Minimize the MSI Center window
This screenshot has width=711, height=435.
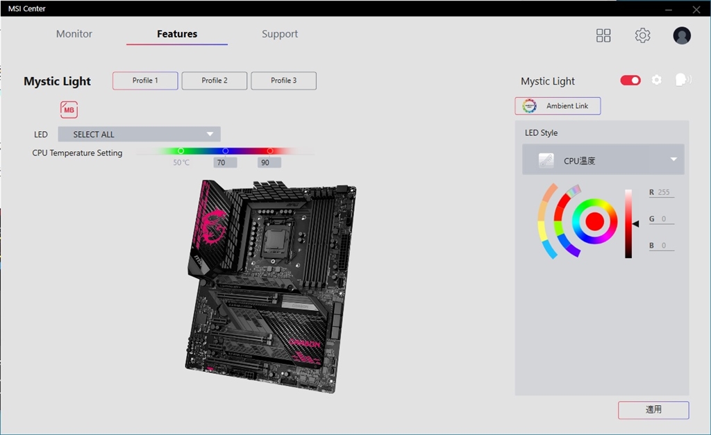click(x=669, y=9)
